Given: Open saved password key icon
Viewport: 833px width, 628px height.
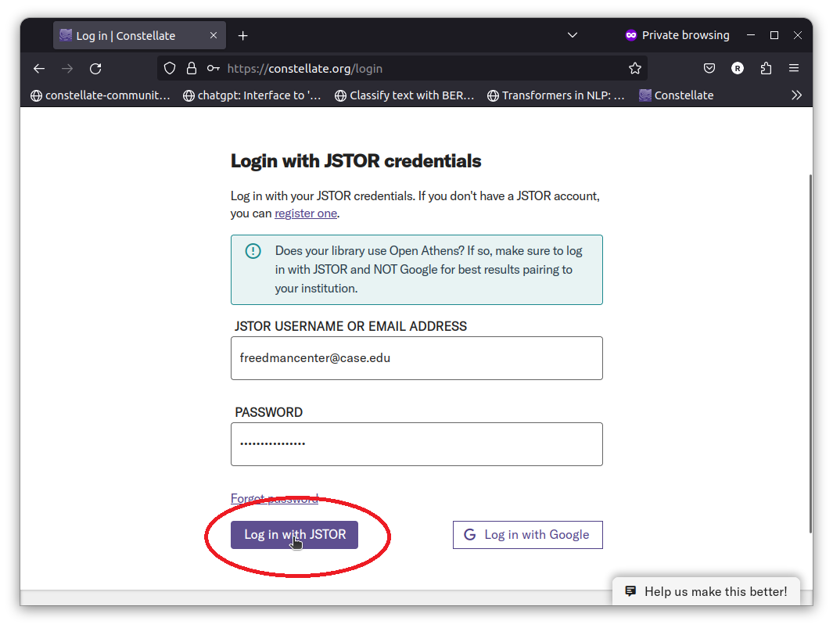Looking at the screenshot, I should [x=213, y=69].
